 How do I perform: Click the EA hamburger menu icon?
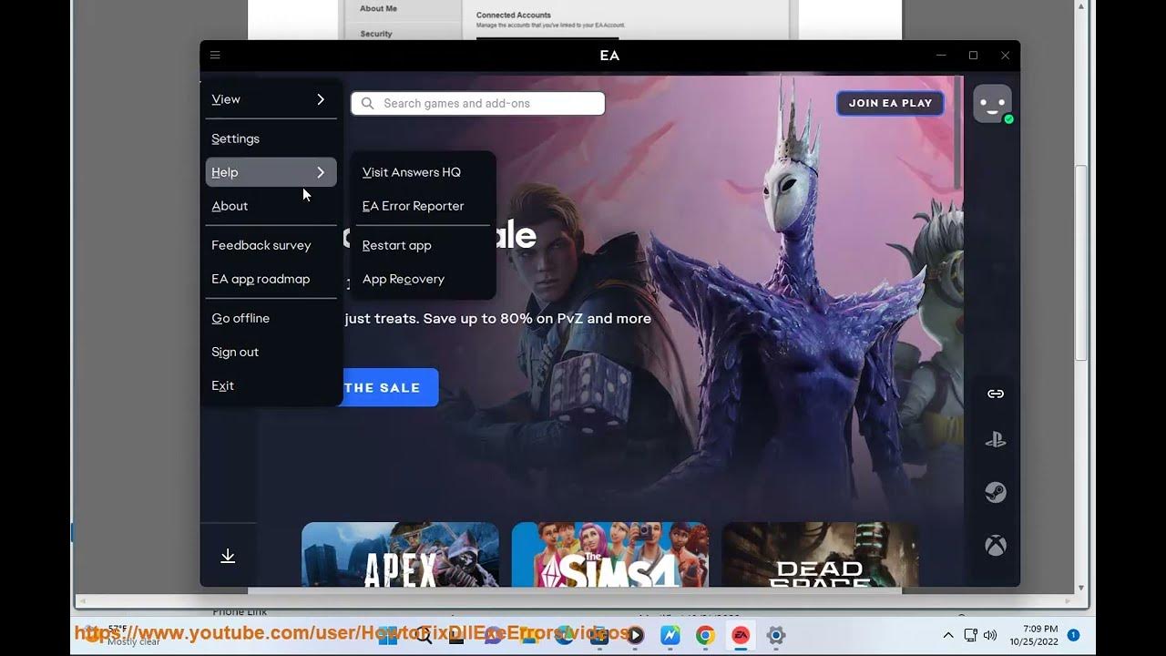pos(215,56)
